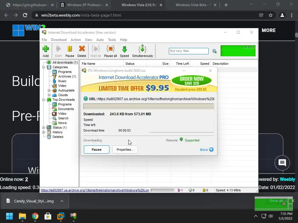The image size is (298, 223).
Task: Click the search magnifier next to find box
Action: pos(214,51)
